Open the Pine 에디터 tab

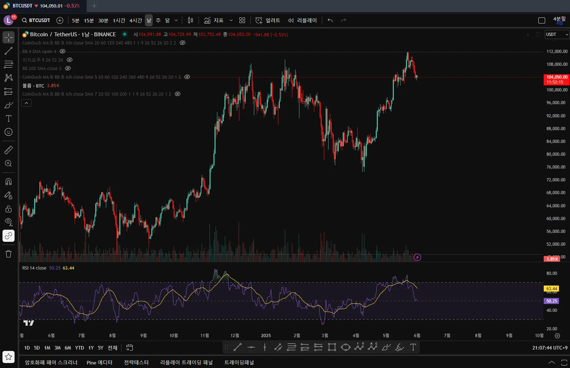point(99,362)
